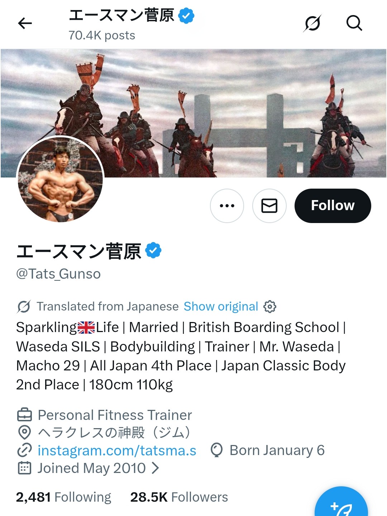Tap the Personal Fitness Trainer category
The image size is (387, 516).
click(x=115, y=415)
